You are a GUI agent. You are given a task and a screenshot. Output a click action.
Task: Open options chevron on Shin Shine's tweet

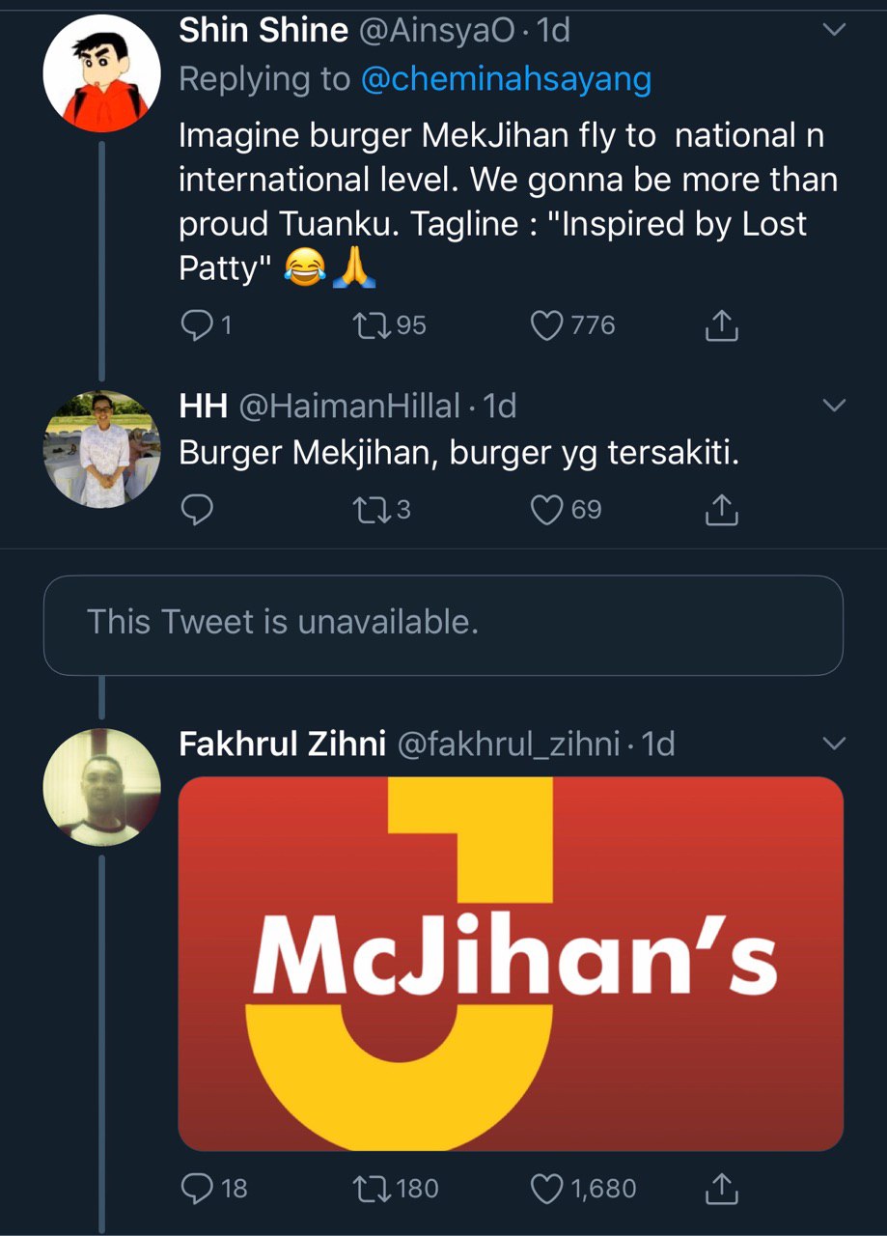click(832, 31)
